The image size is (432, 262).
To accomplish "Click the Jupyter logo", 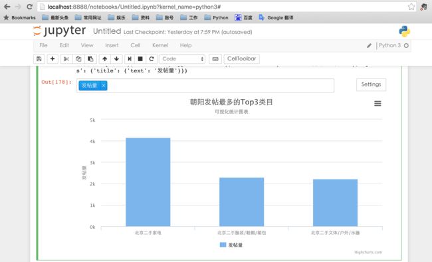I will point(59,31).
